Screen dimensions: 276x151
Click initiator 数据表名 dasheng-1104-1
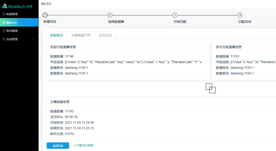click(76, 73)
